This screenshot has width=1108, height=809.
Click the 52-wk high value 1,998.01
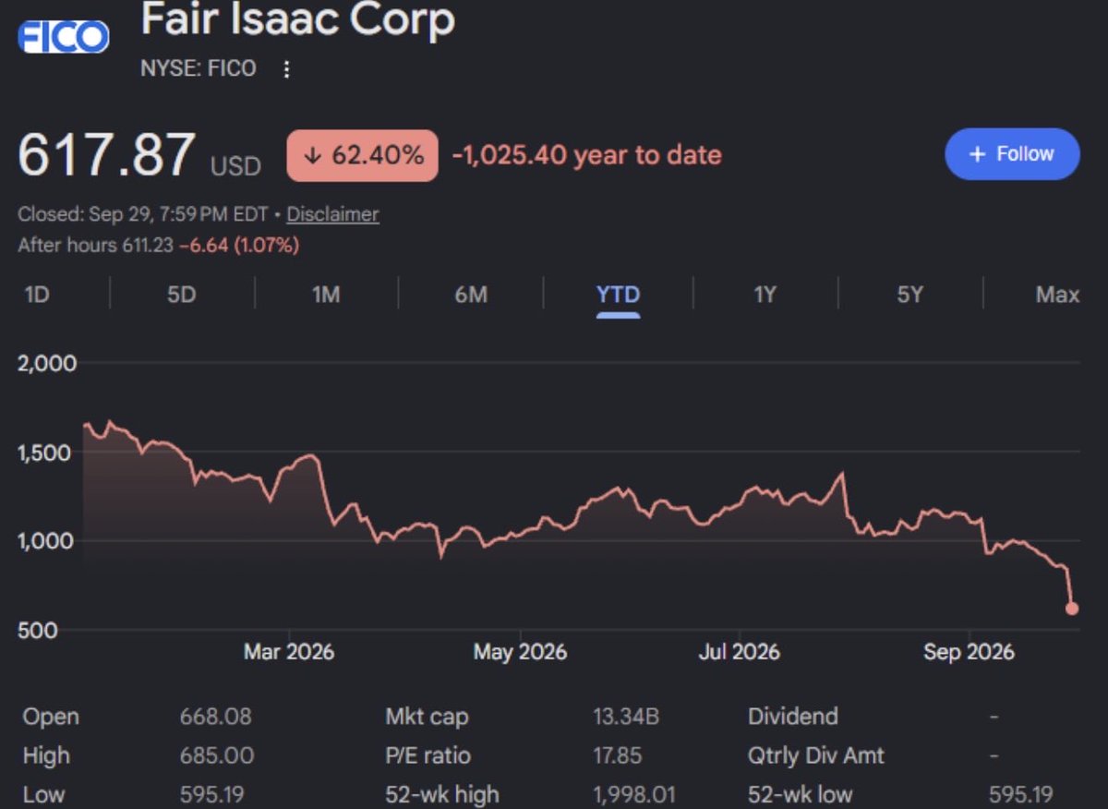pyautogui.click(x=633, y=794)
